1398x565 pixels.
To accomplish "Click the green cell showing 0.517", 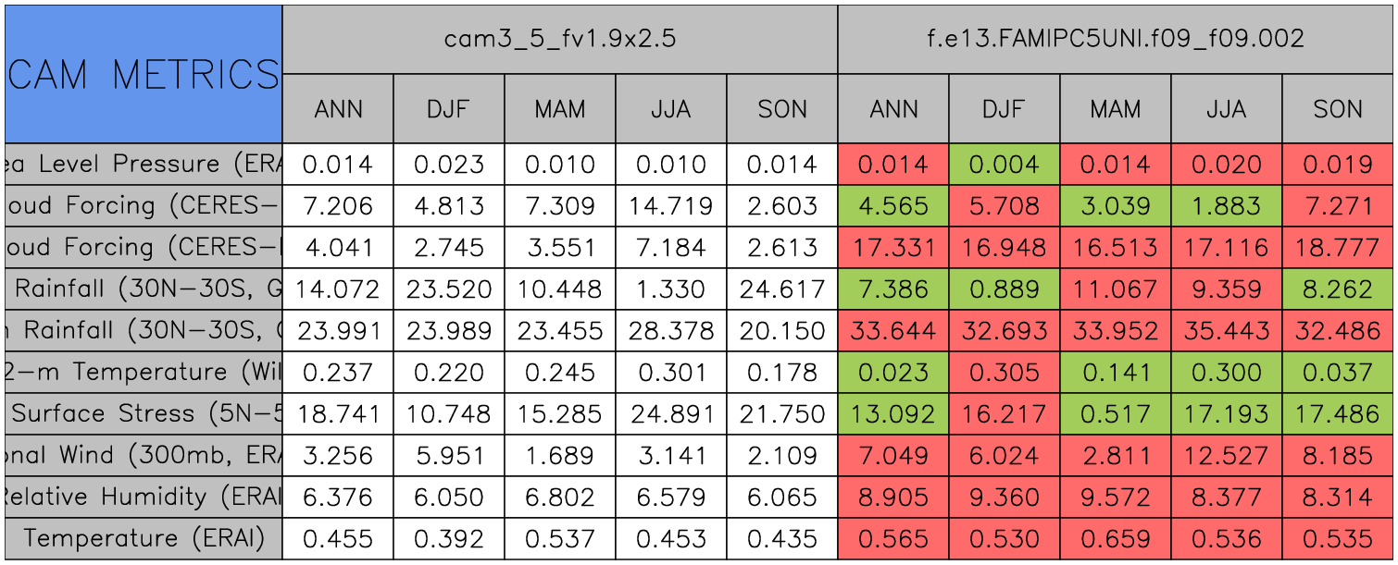I will (1116, 413).
